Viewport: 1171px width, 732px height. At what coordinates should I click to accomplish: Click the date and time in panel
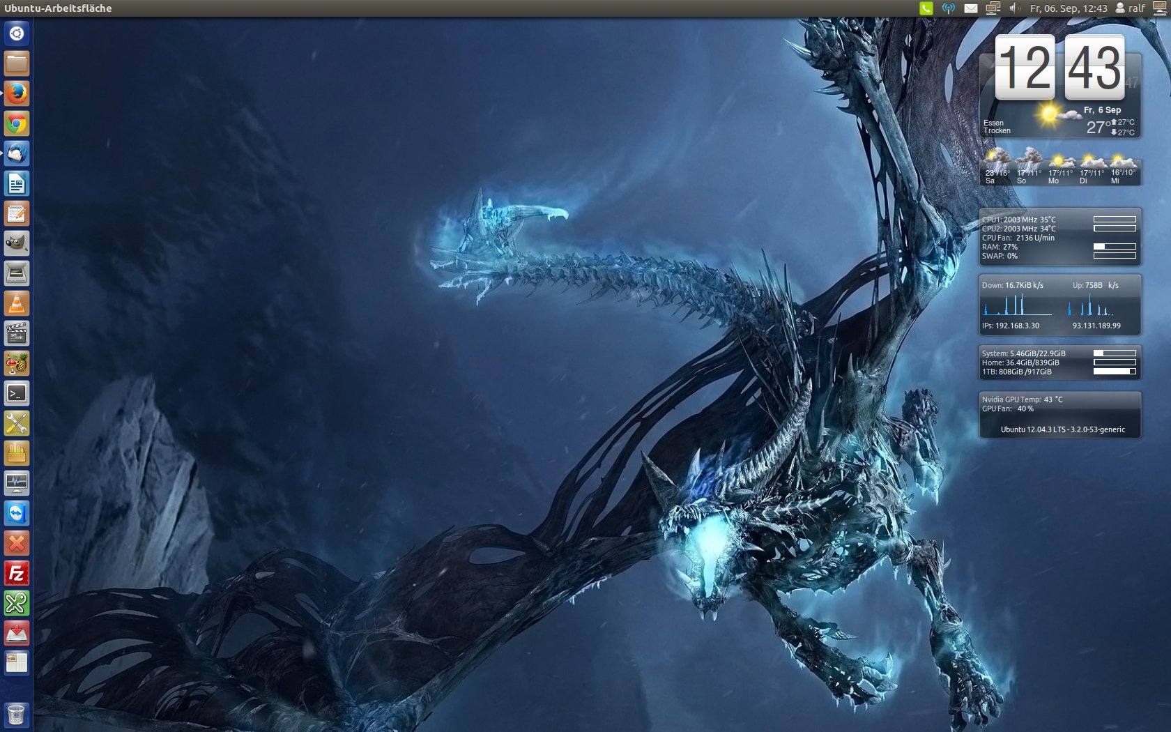point(1068,8)
